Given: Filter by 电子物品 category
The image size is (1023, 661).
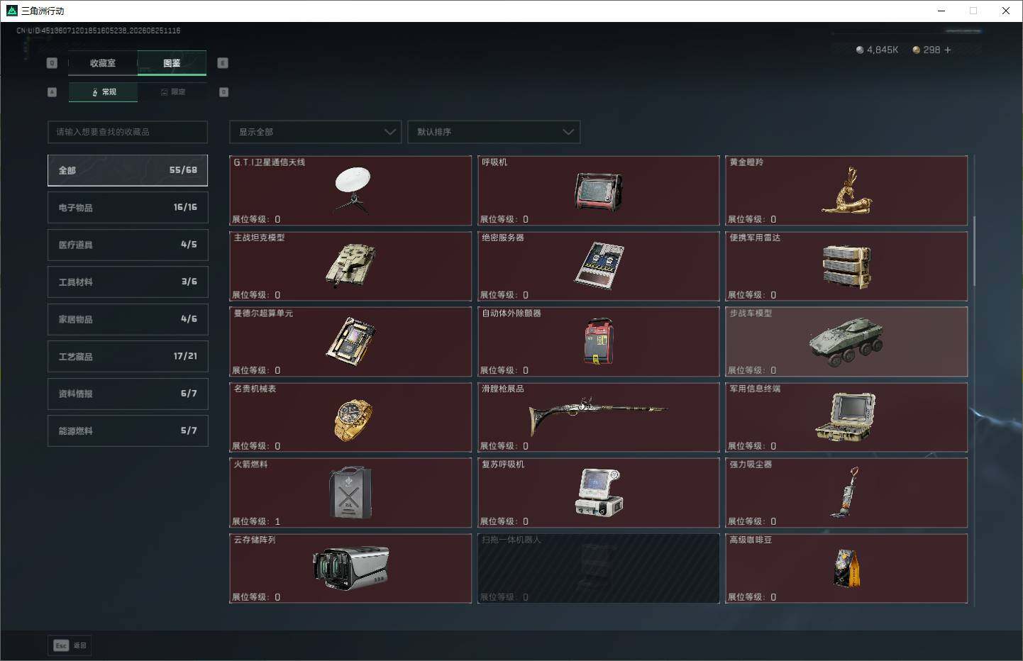Looking at the screenshot, I should pos(128,207).
